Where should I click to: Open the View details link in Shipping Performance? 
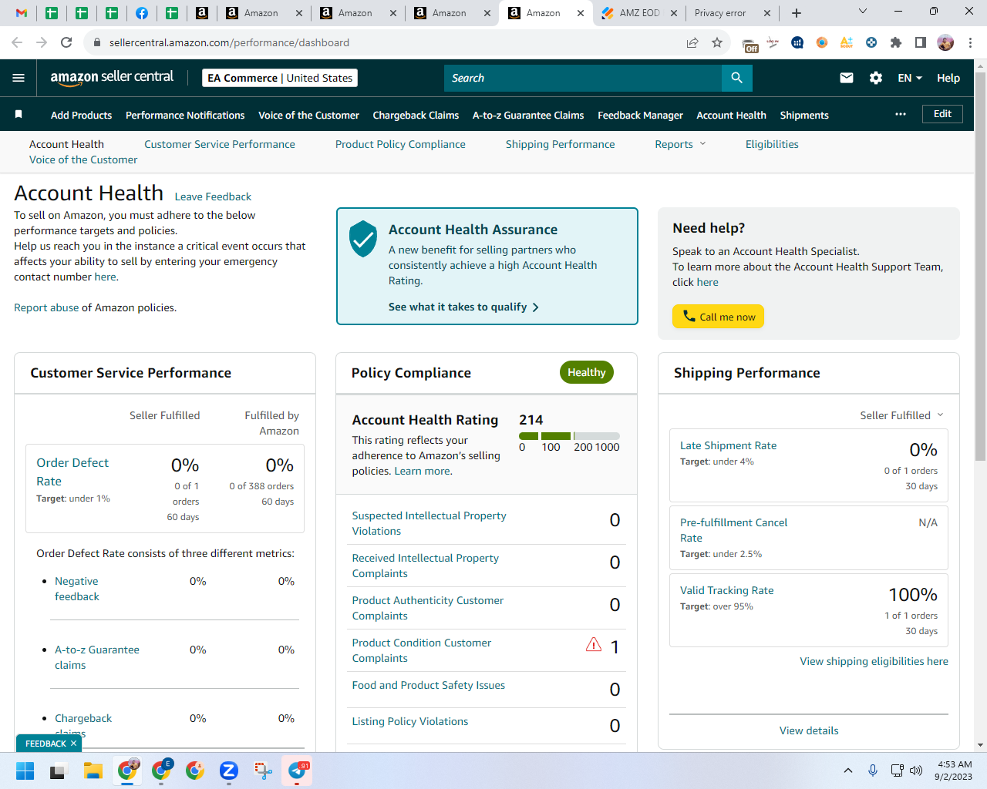pos(809,730)
